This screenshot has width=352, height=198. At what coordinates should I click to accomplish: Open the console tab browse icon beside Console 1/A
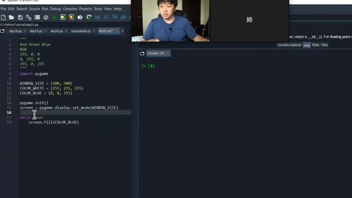142,53
